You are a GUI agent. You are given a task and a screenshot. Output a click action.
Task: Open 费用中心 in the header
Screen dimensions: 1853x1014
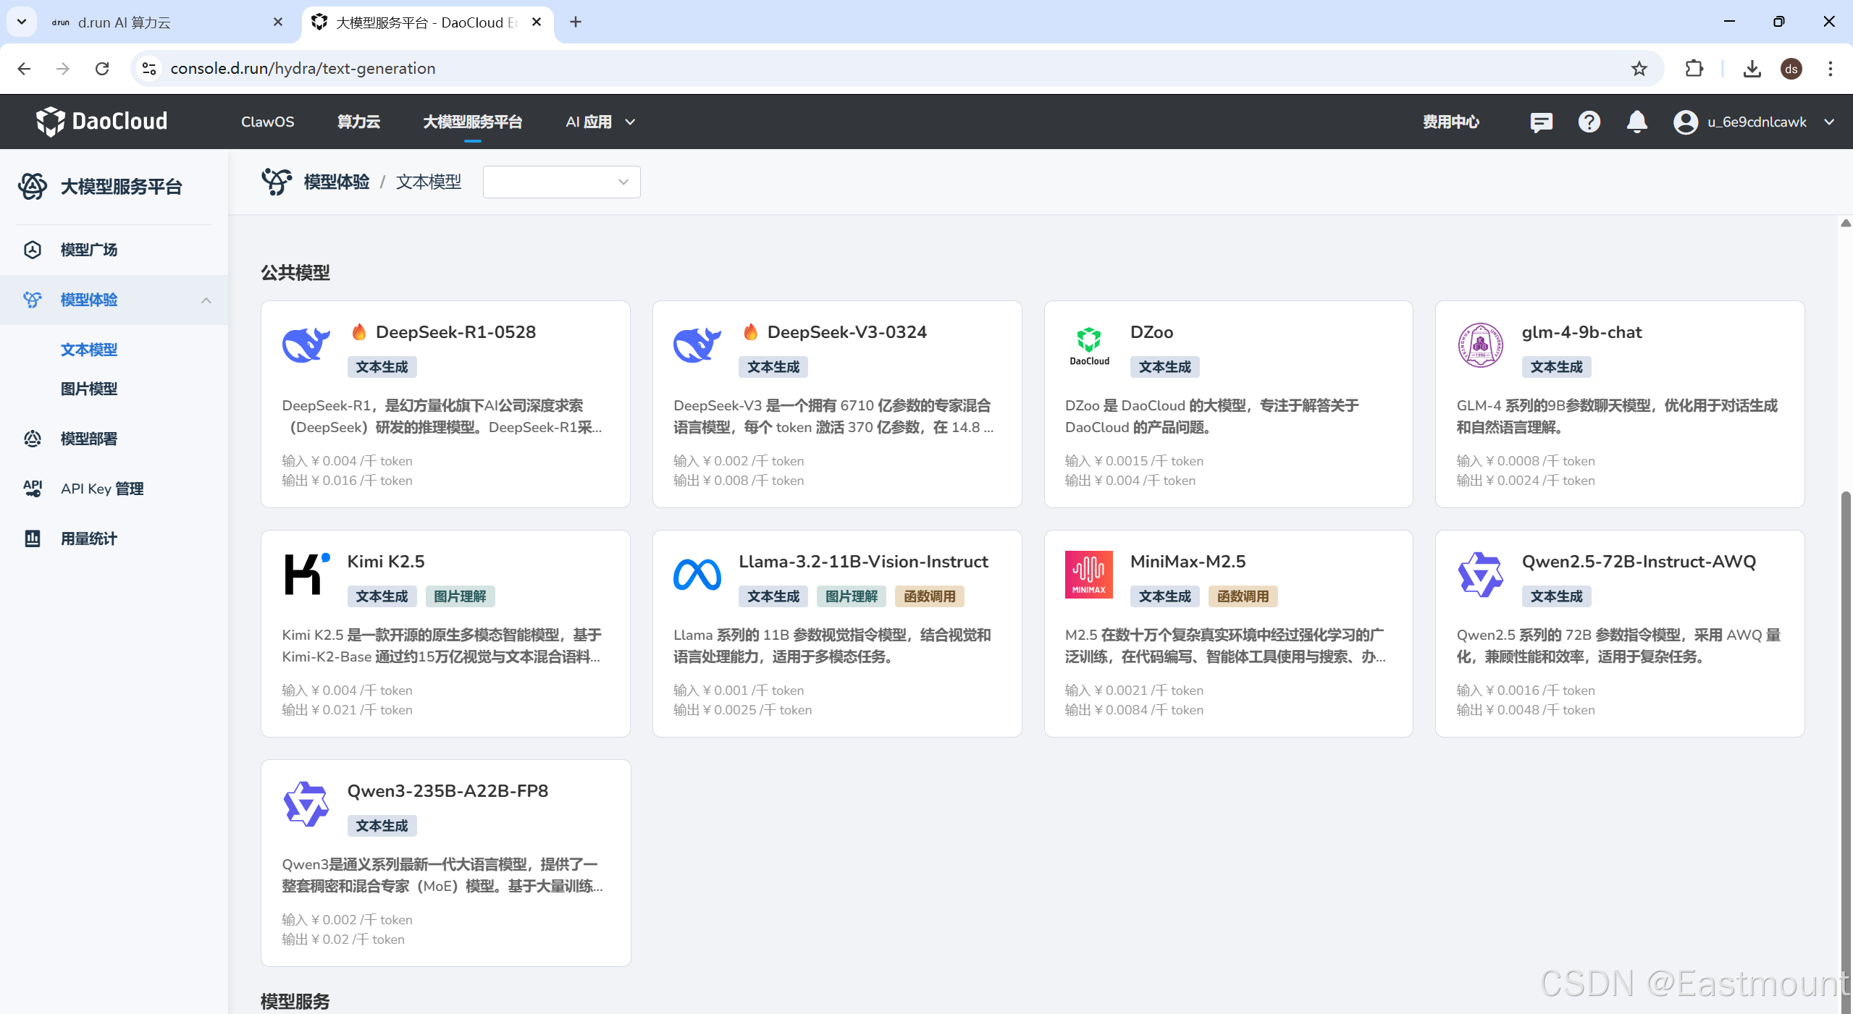click(x=1451, y=122)
